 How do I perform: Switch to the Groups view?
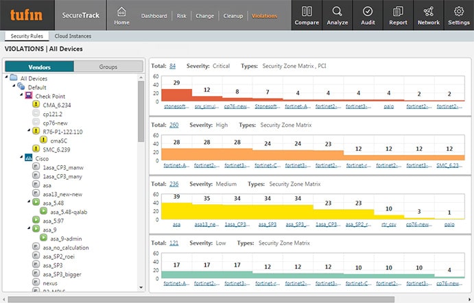coord(108,66)
